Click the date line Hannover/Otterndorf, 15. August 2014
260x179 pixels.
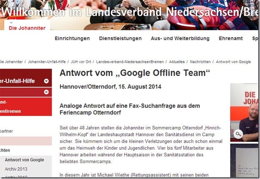coord(111,87)
